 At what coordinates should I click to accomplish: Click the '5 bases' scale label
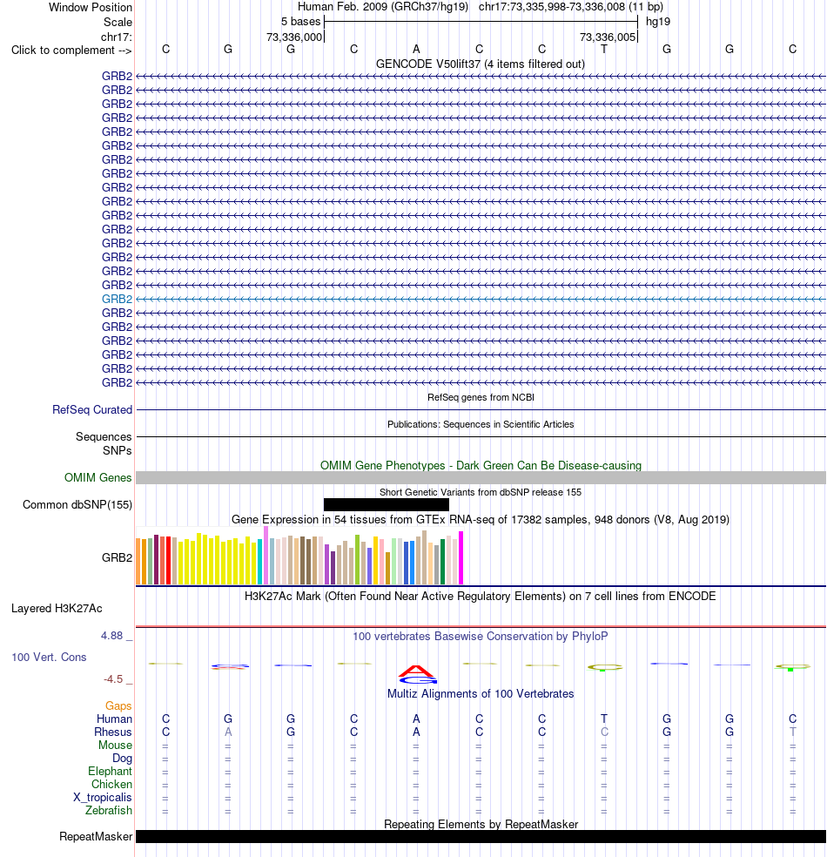tap(301, 22)
